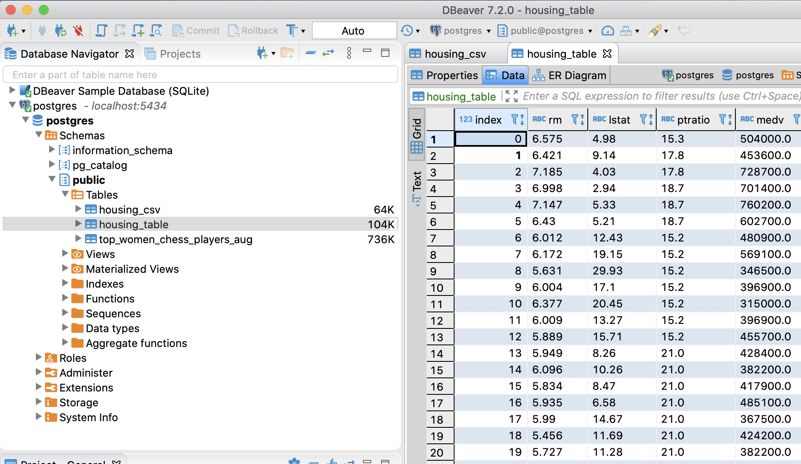
Task: Click the Disconnect red plug icon
Action: pos(78,30)
